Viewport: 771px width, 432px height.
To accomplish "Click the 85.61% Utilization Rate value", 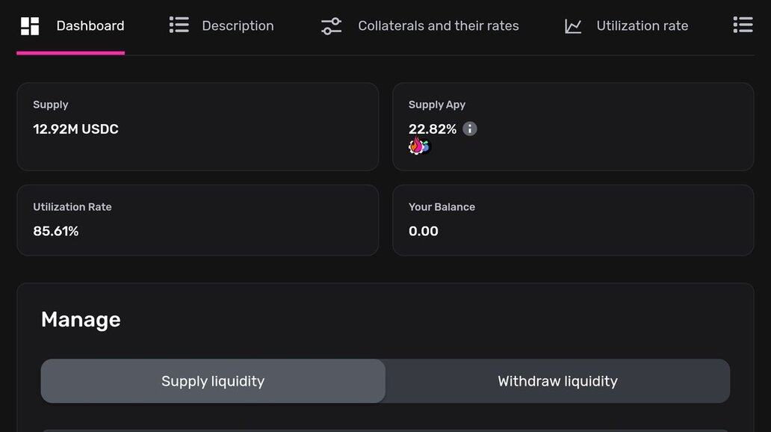I will pyautogui.click(x=56, y=232).
